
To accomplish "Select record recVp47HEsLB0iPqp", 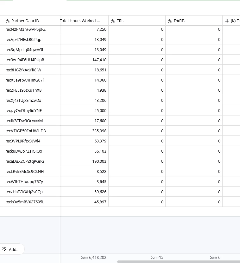I will point(23,40).
